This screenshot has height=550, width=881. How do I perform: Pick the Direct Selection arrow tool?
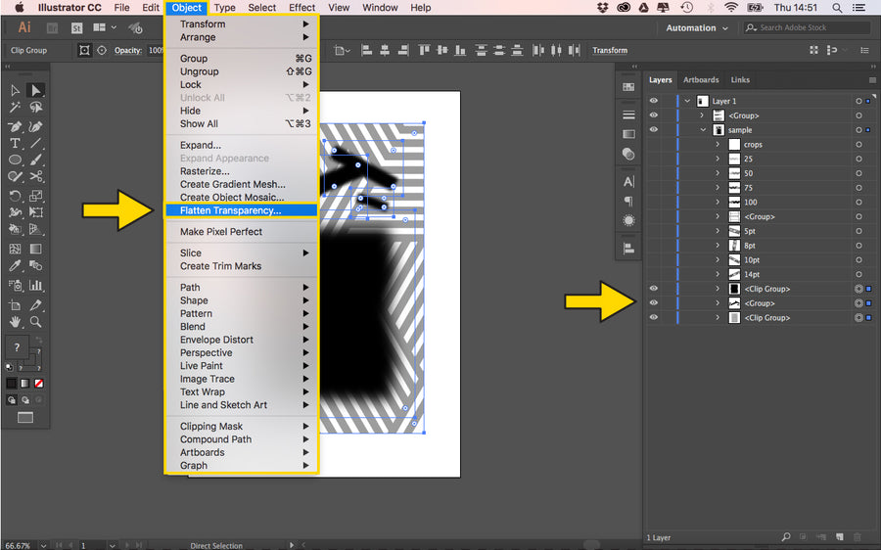[36, 90]
